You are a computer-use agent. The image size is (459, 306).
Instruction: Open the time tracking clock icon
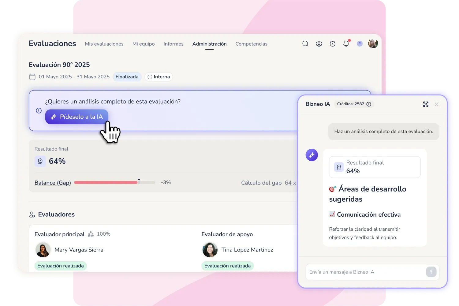pyautogui.click(x=333, y=44)
